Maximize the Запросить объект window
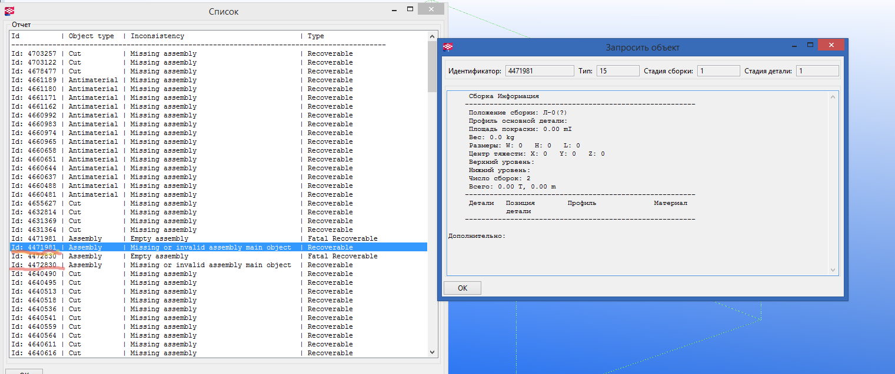The height and width of the screenshot is (374, 895). [810, 45]
